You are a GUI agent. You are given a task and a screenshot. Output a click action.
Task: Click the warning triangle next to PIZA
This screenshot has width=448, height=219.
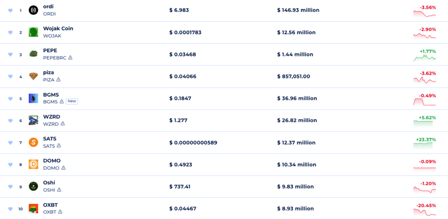59,80
